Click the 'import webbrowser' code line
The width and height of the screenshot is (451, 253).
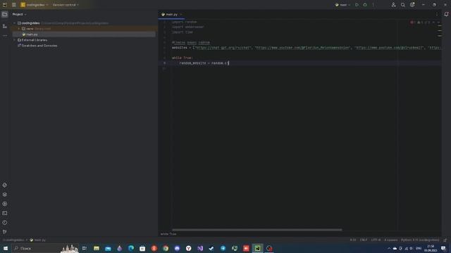pyautogui.click(x=188, y=27)
